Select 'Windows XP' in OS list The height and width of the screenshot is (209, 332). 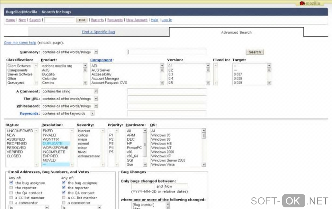click(x=161, y=156)
